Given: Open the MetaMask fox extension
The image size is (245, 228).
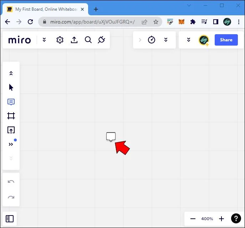Looking at the screenshot, I should 182,22.
